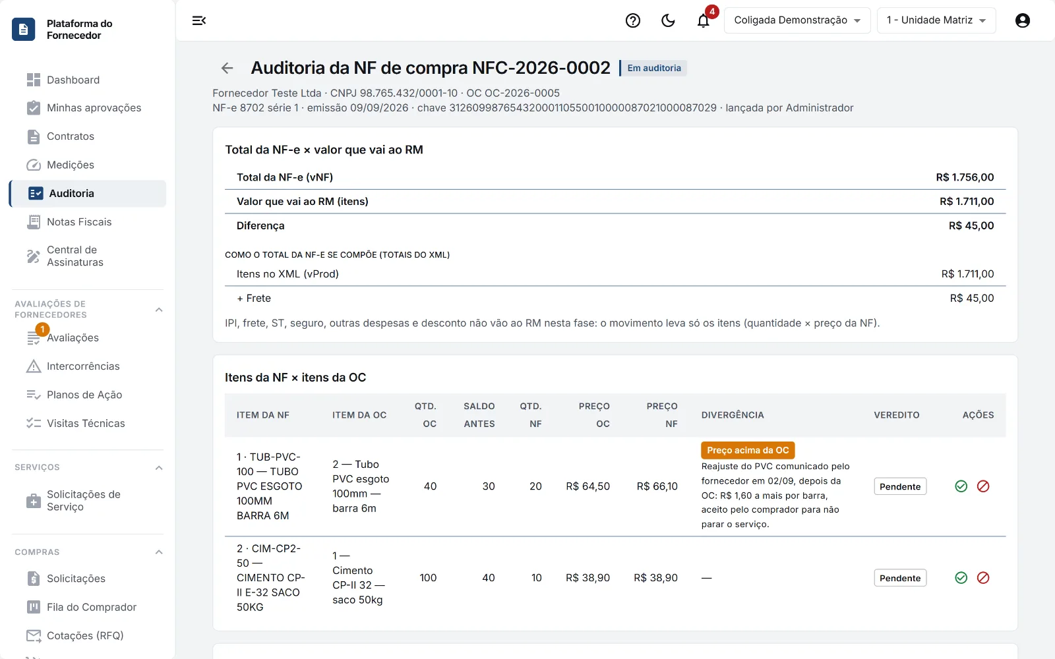
Task: Collapse Compras section chevron
Action: [159, 552]
